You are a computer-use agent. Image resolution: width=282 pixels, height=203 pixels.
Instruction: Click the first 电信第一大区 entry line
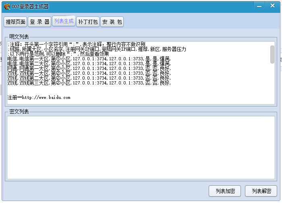click(x=89, y=59)
